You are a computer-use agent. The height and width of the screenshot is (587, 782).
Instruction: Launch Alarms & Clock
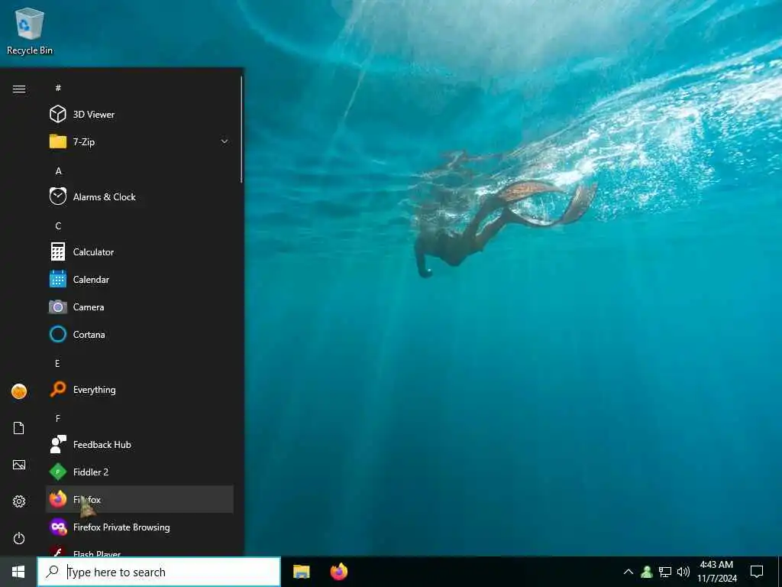point(139,196)
